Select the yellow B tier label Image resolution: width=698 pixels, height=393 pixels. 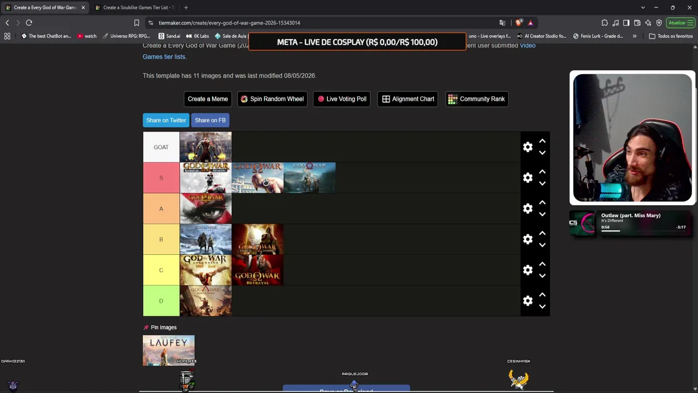click(161, 239)
